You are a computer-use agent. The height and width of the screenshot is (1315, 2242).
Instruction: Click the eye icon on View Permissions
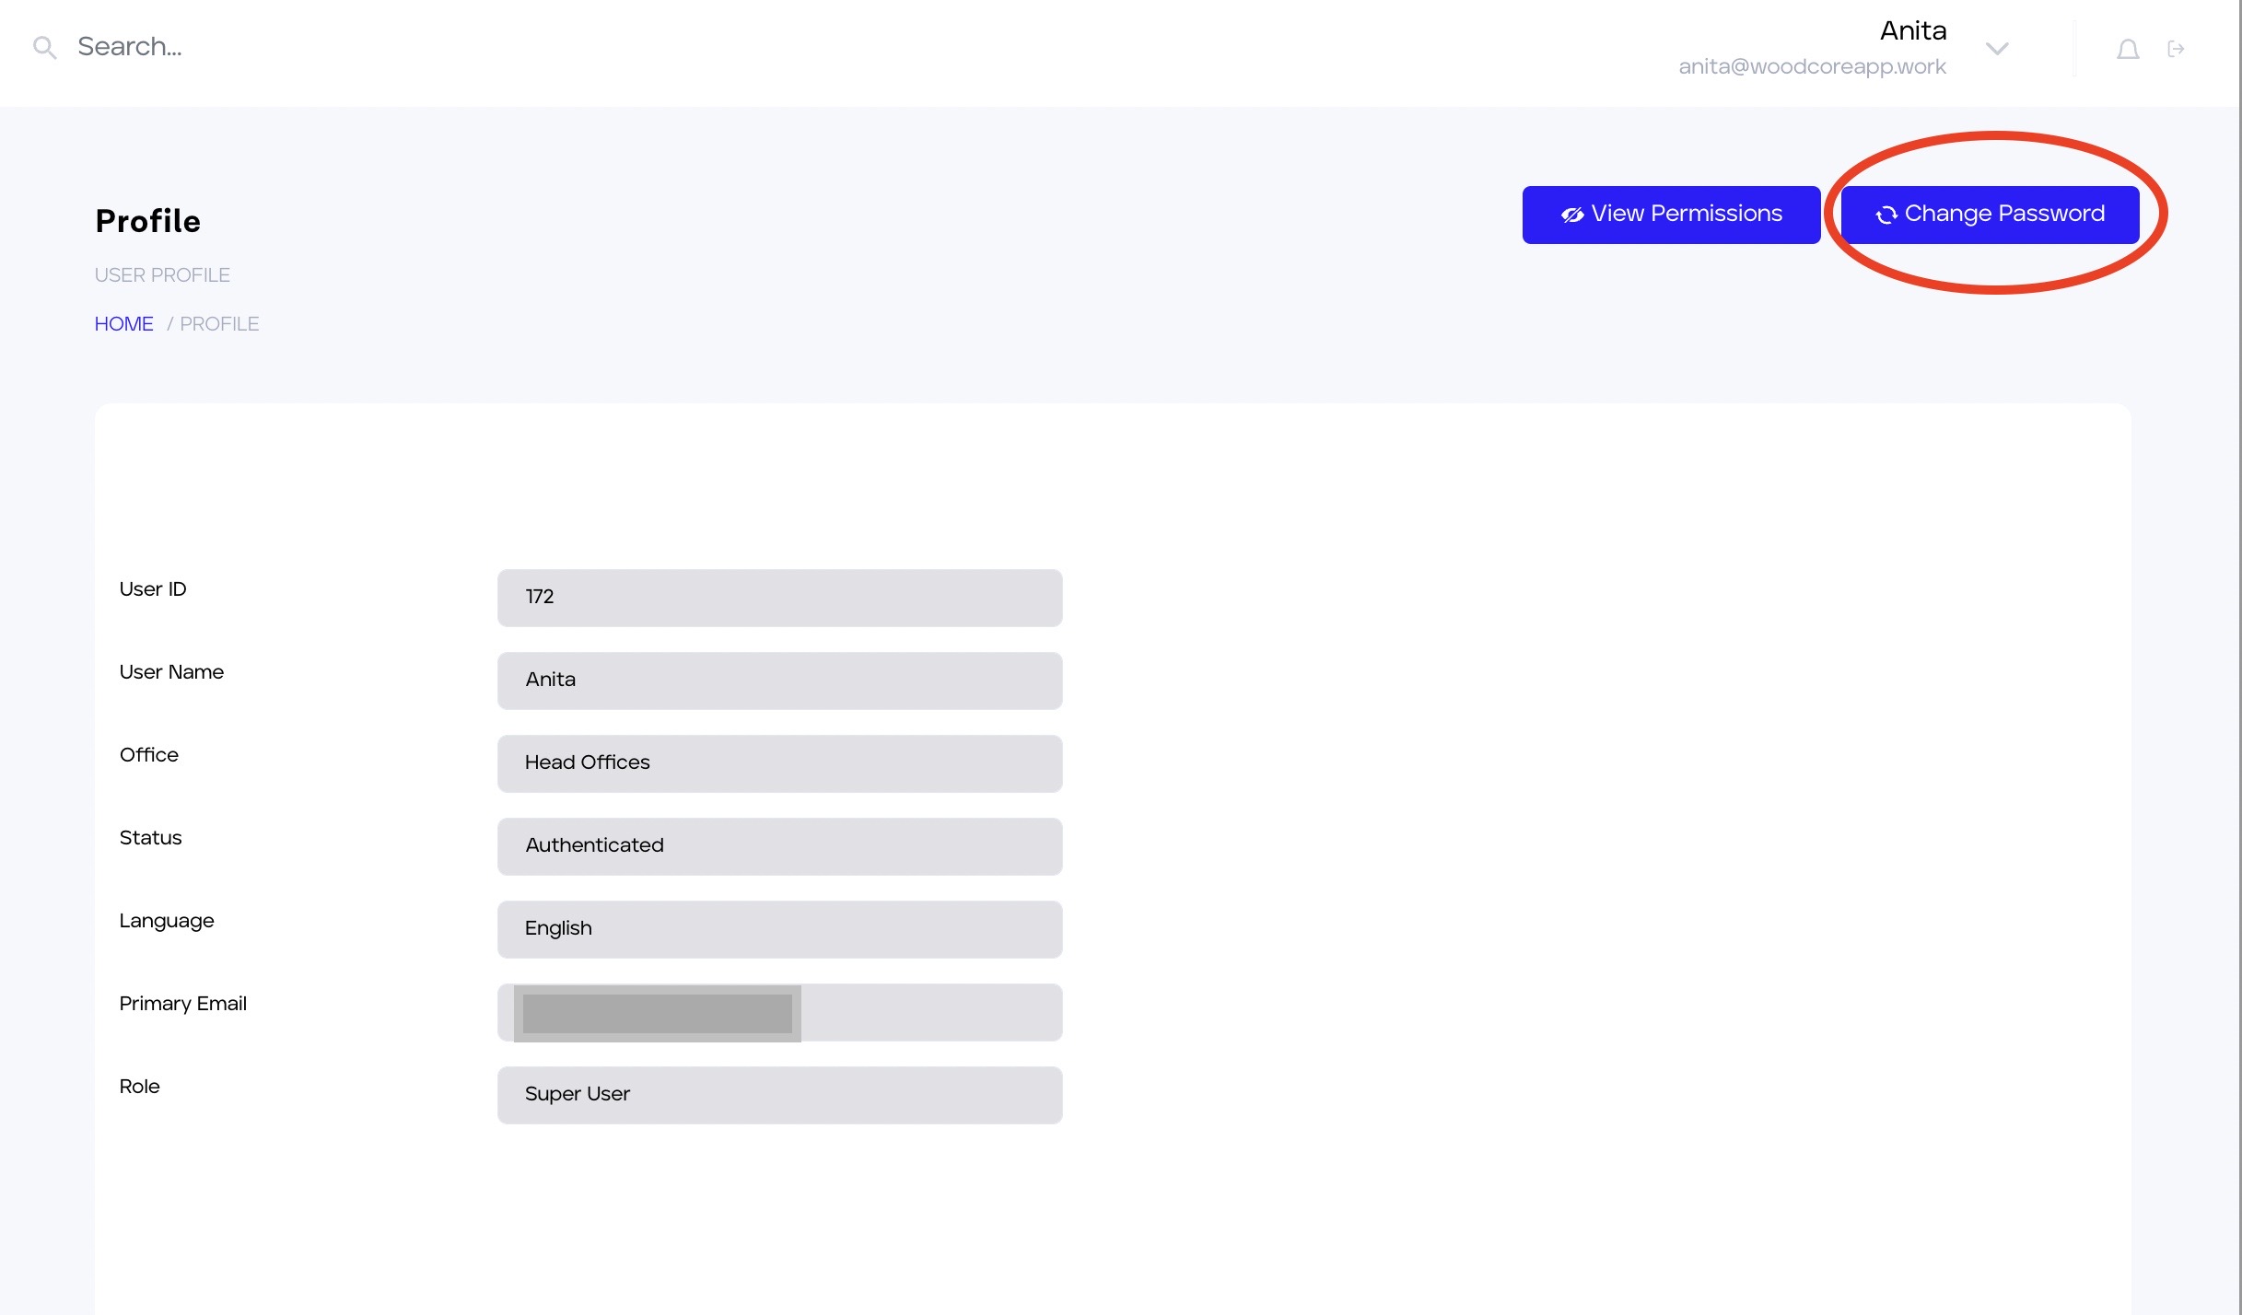[1571, 215]
